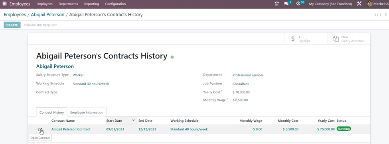Image resolution: width=389 pixels, height=144 pixels.
Task: Click the $ 78,000.00 yearly cost cell
Action: 326,129
